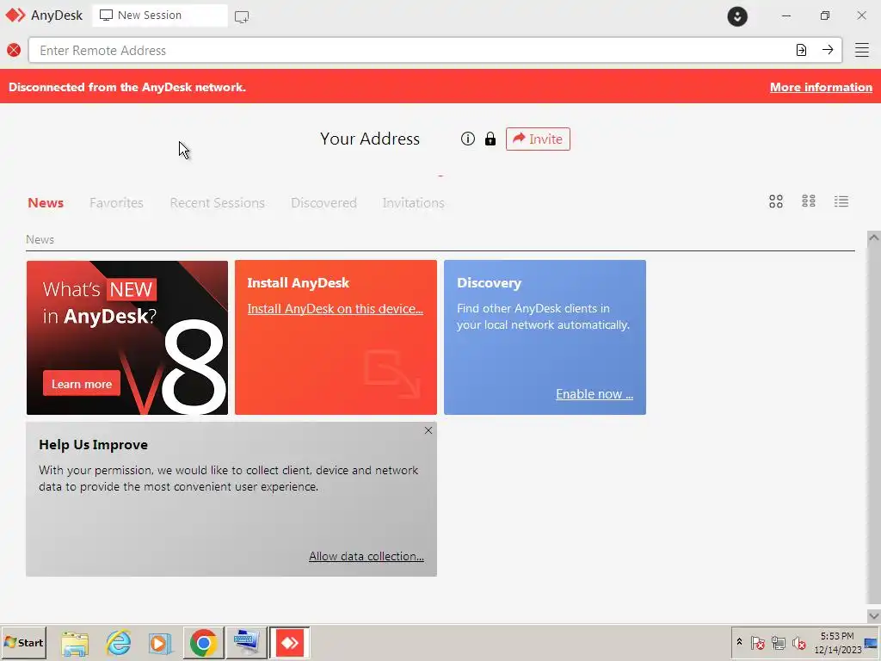Open the hamburger main menu
The image size is (881, 661).
tap(862, 50)
